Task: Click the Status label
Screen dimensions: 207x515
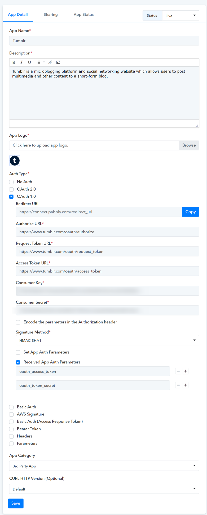Action: 152,16
